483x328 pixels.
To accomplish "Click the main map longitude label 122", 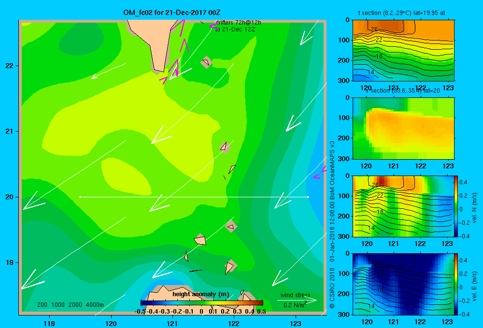I will tap(234, 323).
